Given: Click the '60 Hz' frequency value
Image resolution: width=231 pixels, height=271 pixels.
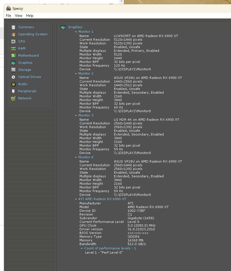Looking at the screenshot, I should click(x=118, y=107).
